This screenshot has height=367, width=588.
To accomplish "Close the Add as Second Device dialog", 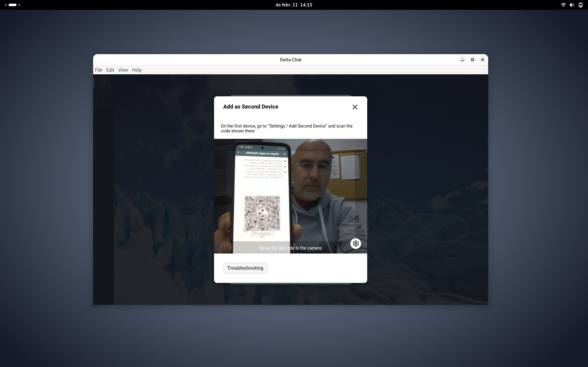I will pyautogui.click(x=354, y=107).
